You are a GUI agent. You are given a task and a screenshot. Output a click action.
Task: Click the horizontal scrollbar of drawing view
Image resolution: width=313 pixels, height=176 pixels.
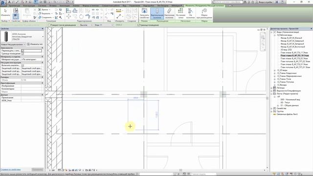(180, 170)
